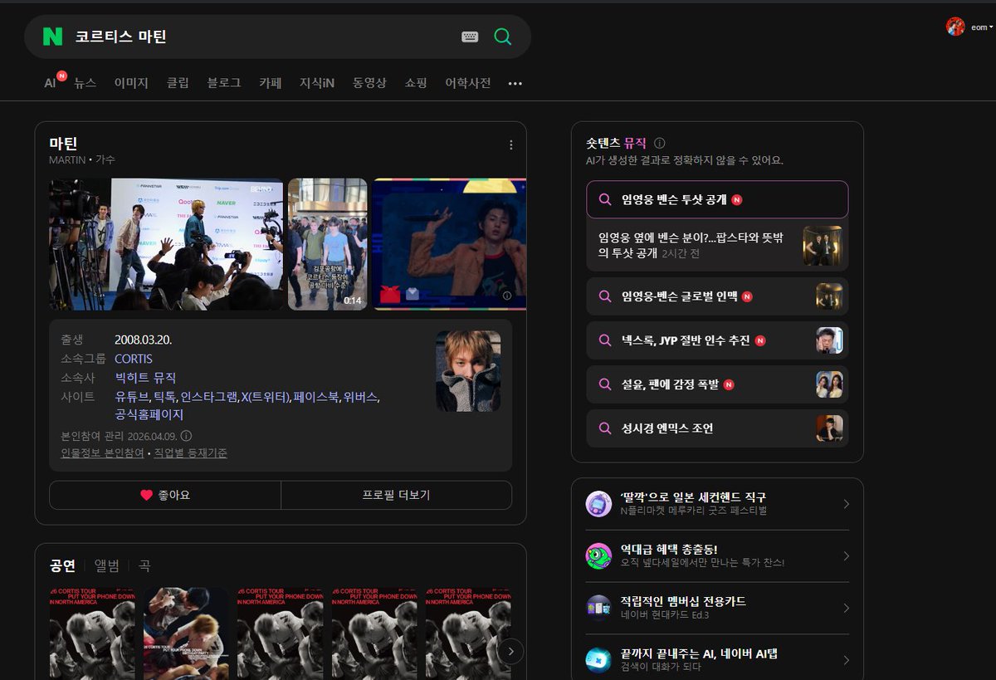Screen dimensions: 996x680
Task: Open the 0:14 airport video thumbnail
Action: [x=327, y=244]
